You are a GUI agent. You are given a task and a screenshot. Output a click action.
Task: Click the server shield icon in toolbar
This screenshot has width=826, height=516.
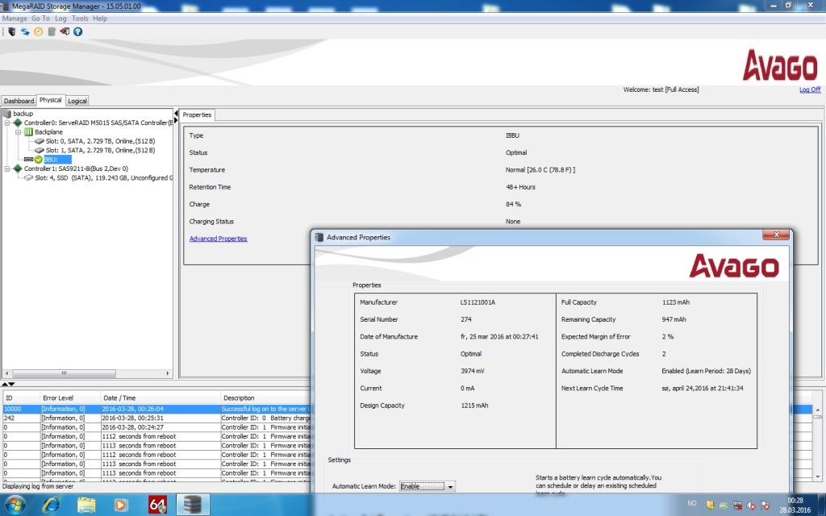11,31
